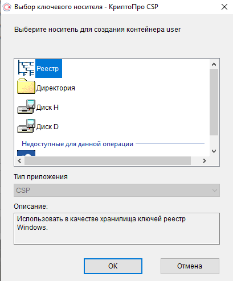The height and width of the screenshot is (281, 233).
Task: Select the Директория list entry label
Action: coord(56,88)
